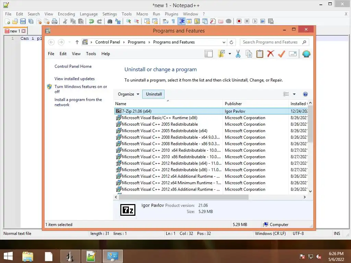Click the horizontal scrollbar thumb in program list
Image resolution: width=351 pixels, height=263 pixels.
pyautogui.click(x=184, y=197)
